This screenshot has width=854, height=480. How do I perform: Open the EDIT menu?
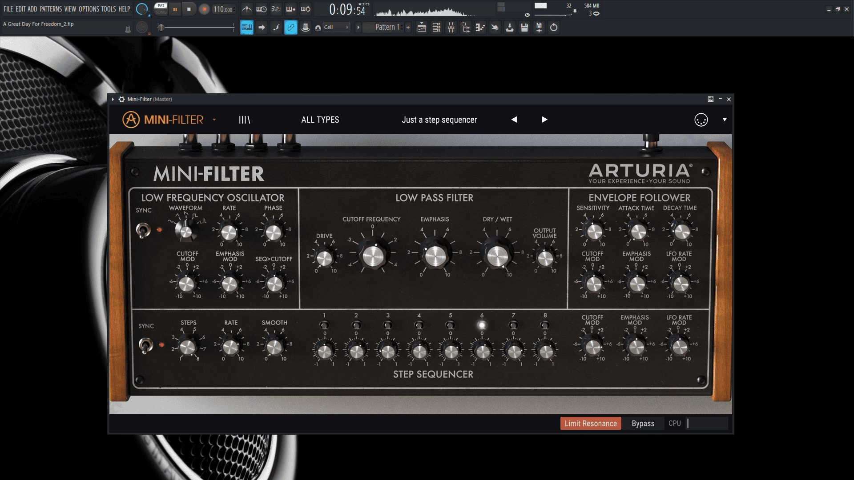tap(20, 9)
